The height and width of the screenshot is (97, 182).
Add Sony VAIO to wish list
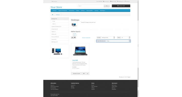coord(84,74)
